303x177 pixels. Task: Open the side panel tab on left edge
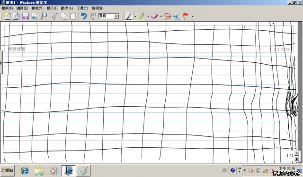point(1,62)
